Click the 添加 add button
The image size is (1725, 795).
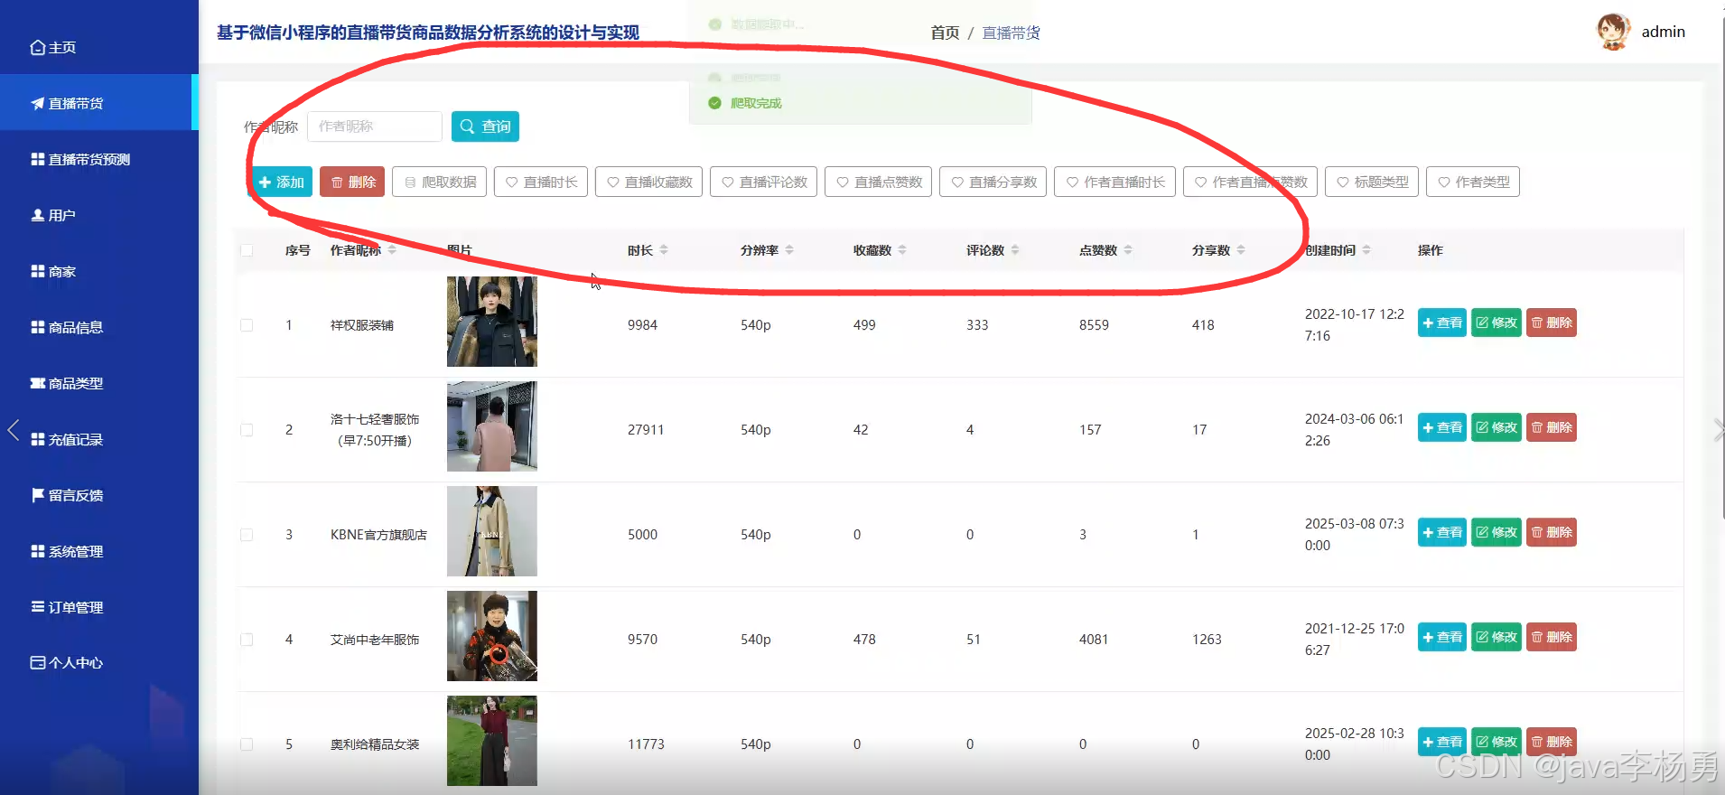click(x=281, y=182)
